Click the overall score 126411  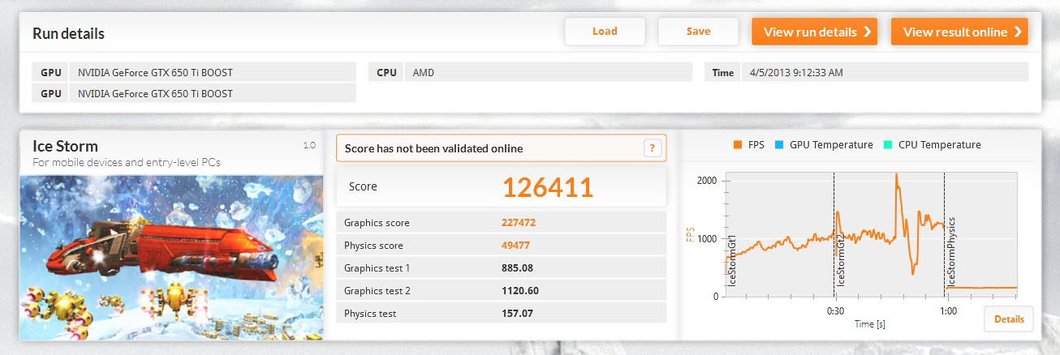pyautogui.click(x=548, y=186)
